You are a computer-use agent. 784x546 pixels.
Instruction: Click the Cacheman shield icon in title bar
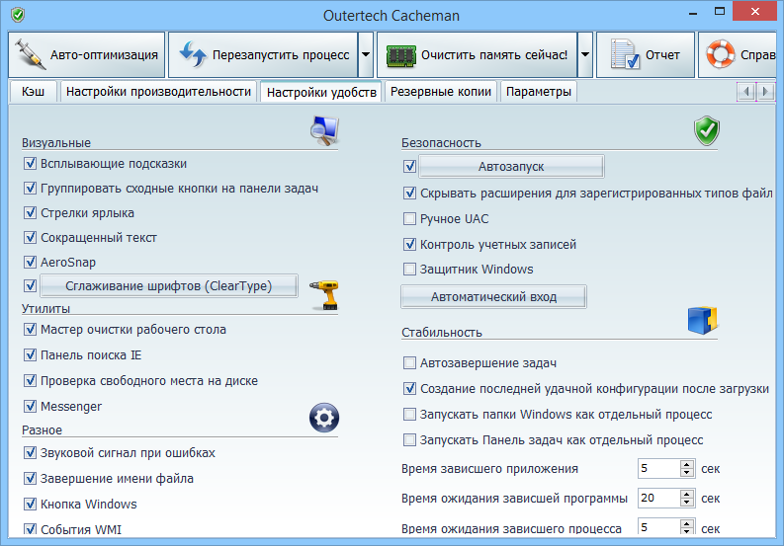click(x=18, y=15)
